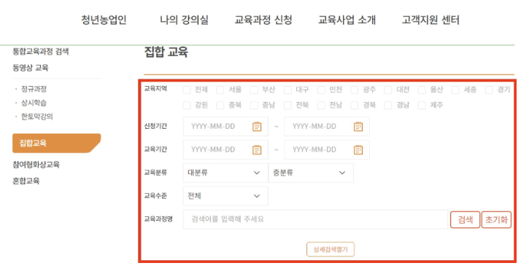Enable the 인천 region checkbox

[x=322, y=90]
